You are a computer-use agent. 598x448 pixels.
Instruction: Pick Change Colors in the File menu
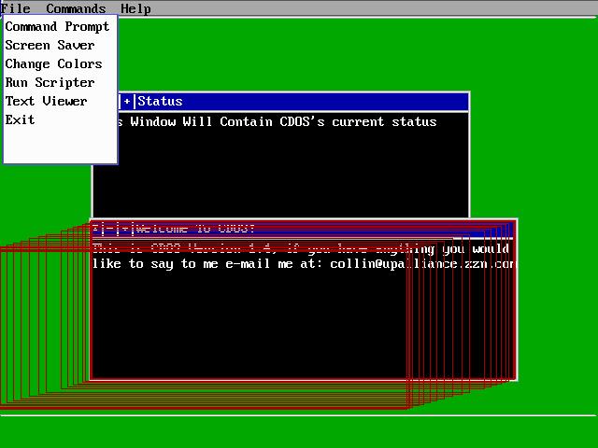pos(54,64)
